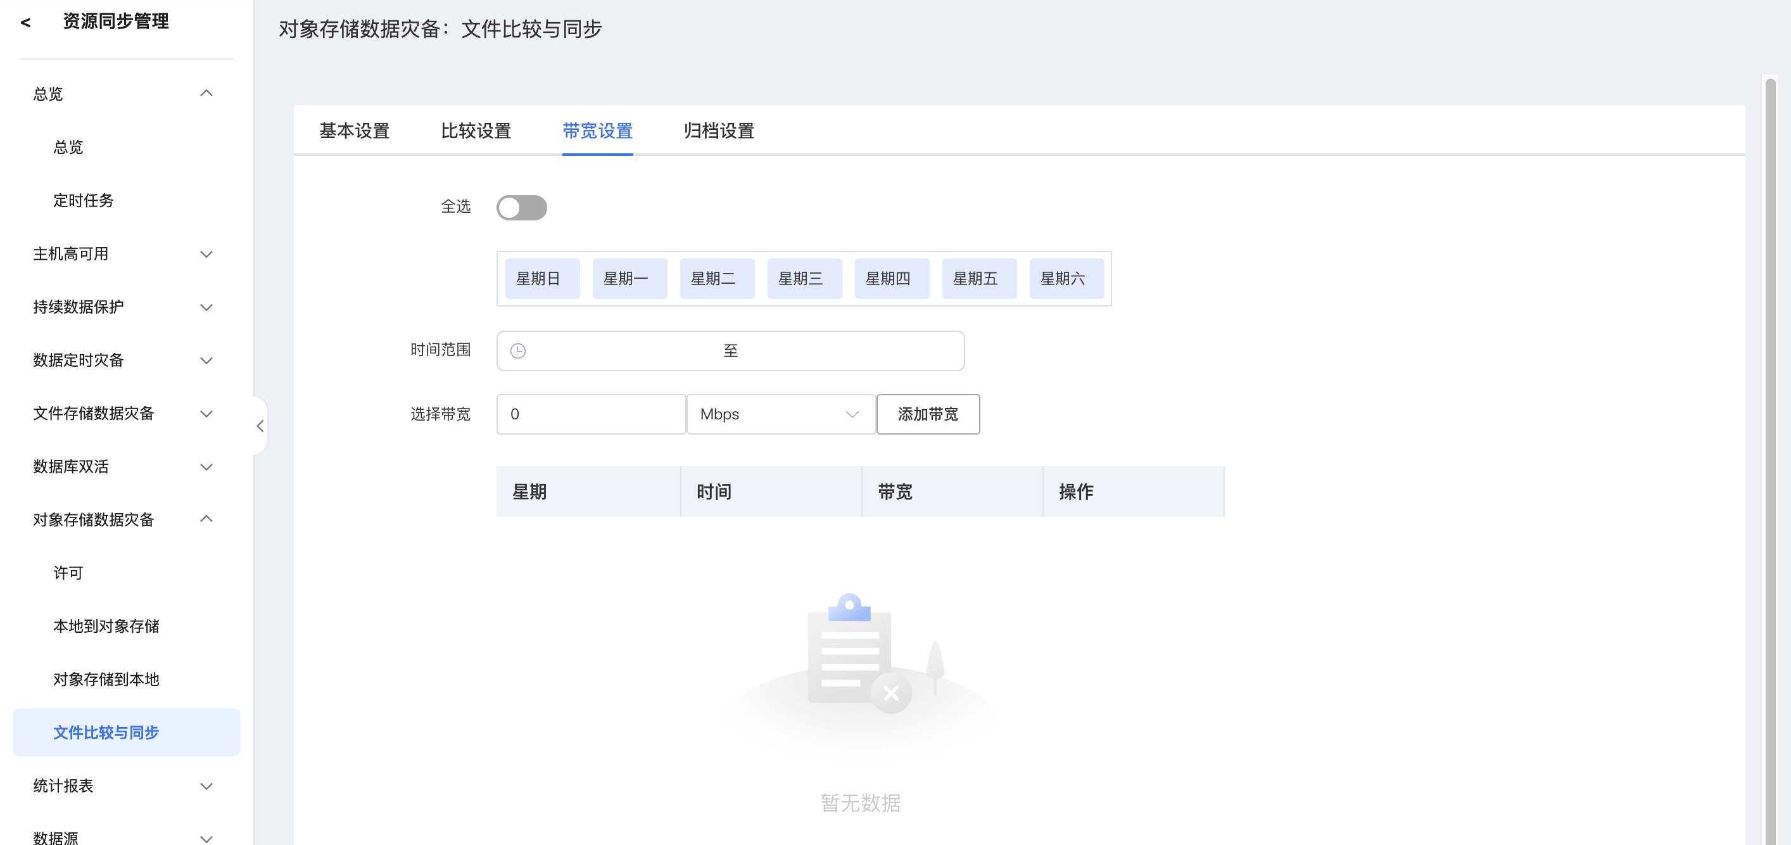Go to 定时任务 in the sidebar
This screenshot has height=845, width=1791.
(84, 200)
